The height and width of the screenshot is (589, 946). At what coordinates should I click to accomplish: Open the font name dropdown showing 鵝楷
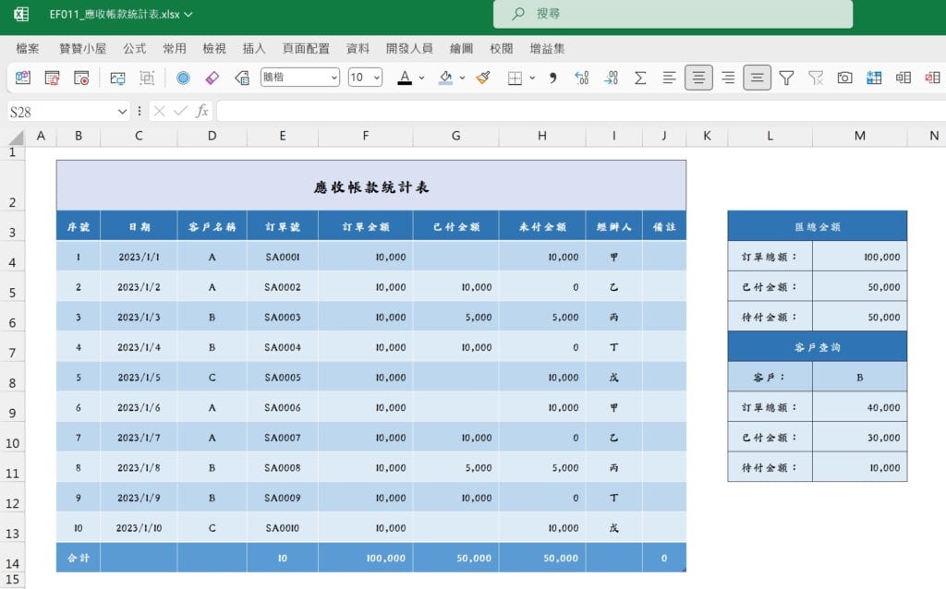click(x=300, y=78)
